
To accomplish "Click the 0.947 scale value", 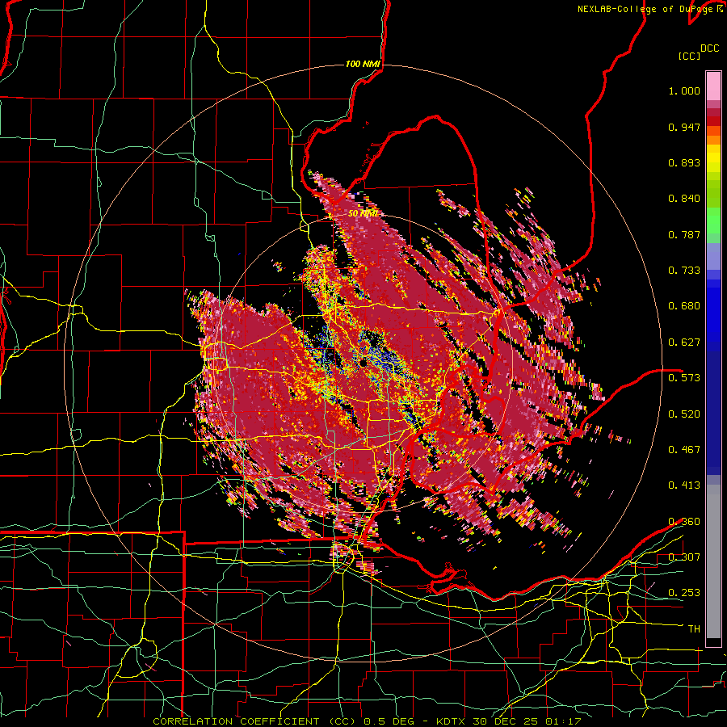I will 684,127.
